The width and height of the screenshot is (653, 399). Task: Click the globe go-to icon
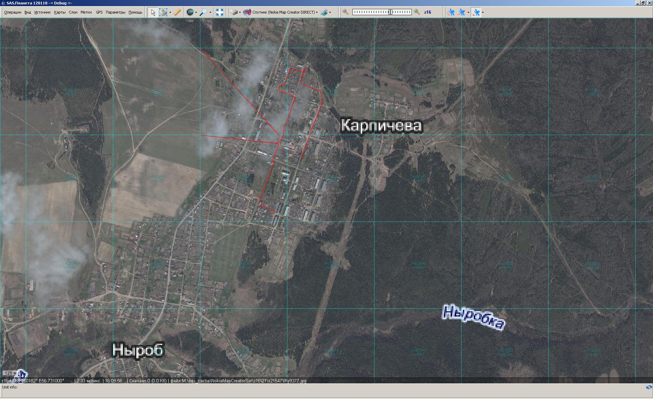[x=190, y=12]
